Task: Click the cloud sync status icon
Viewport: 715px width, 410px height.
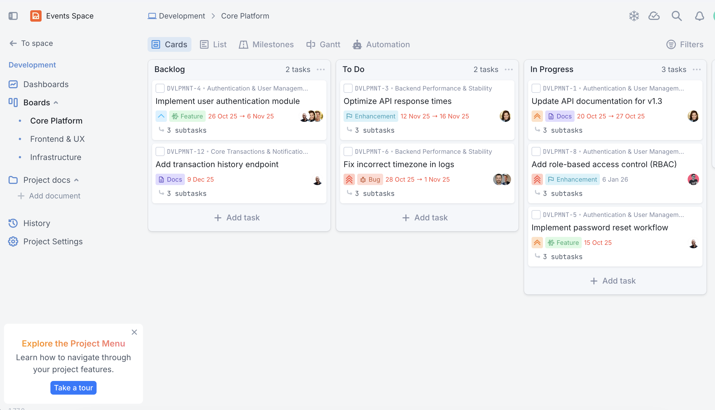Action: 654,16
